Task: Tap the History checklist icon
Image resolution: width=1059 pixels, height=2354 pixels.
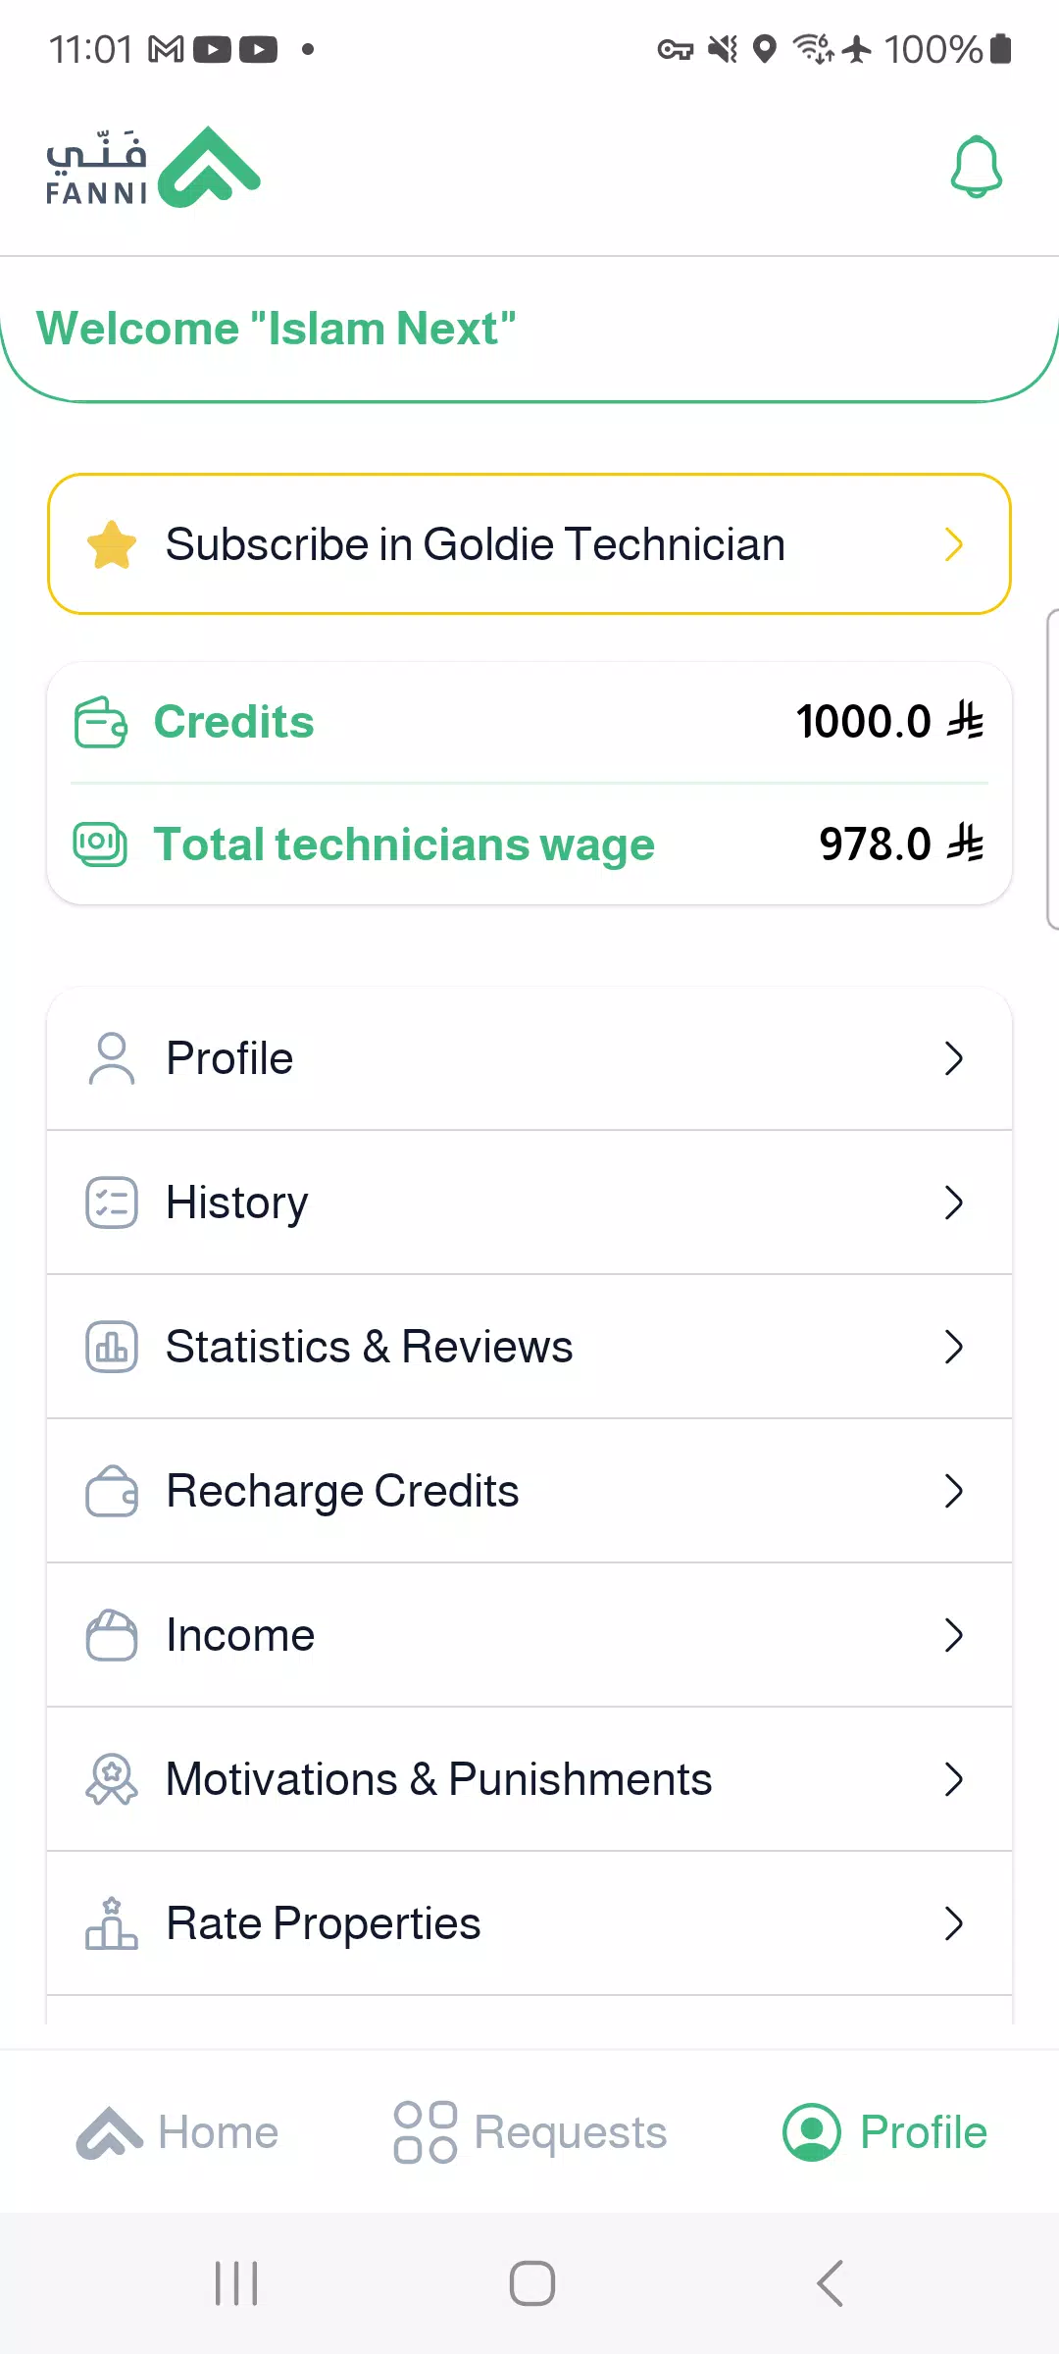Action: [x=112, y=1203]
